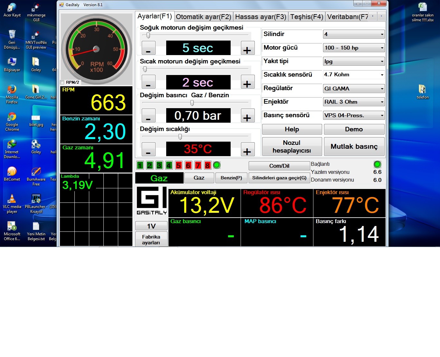
Task: Open the Teşhis(F4) tab
Action: tap(306, 17)
